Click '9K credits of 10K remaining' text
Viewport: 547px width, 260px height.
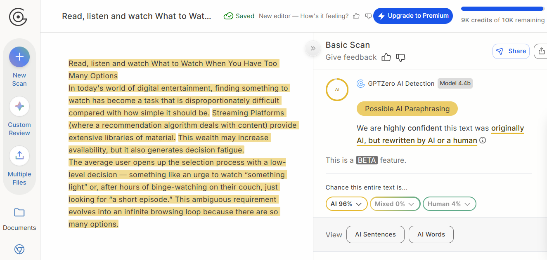click(503, 20)
